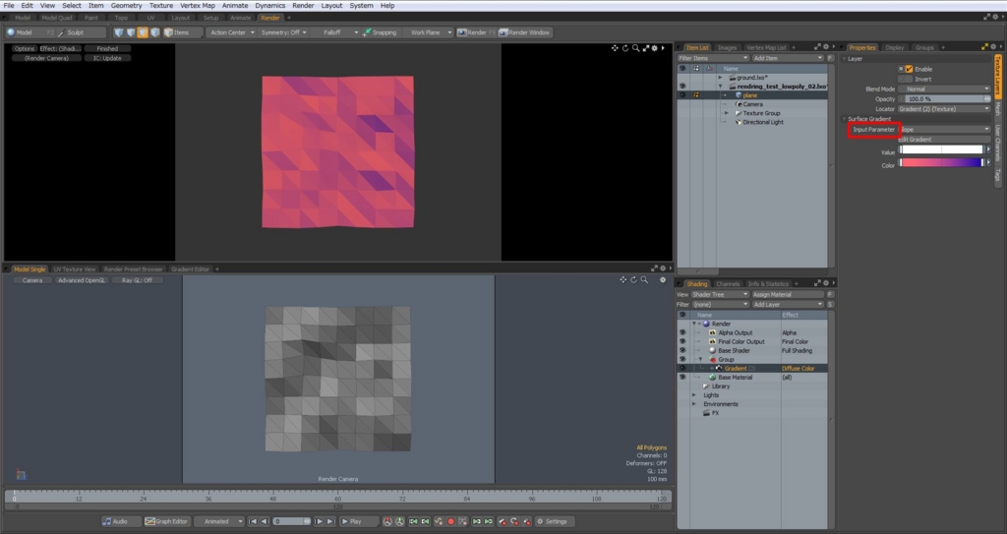Open the Work Plane dropdown

pyautogui.click(x=429, y=32)
